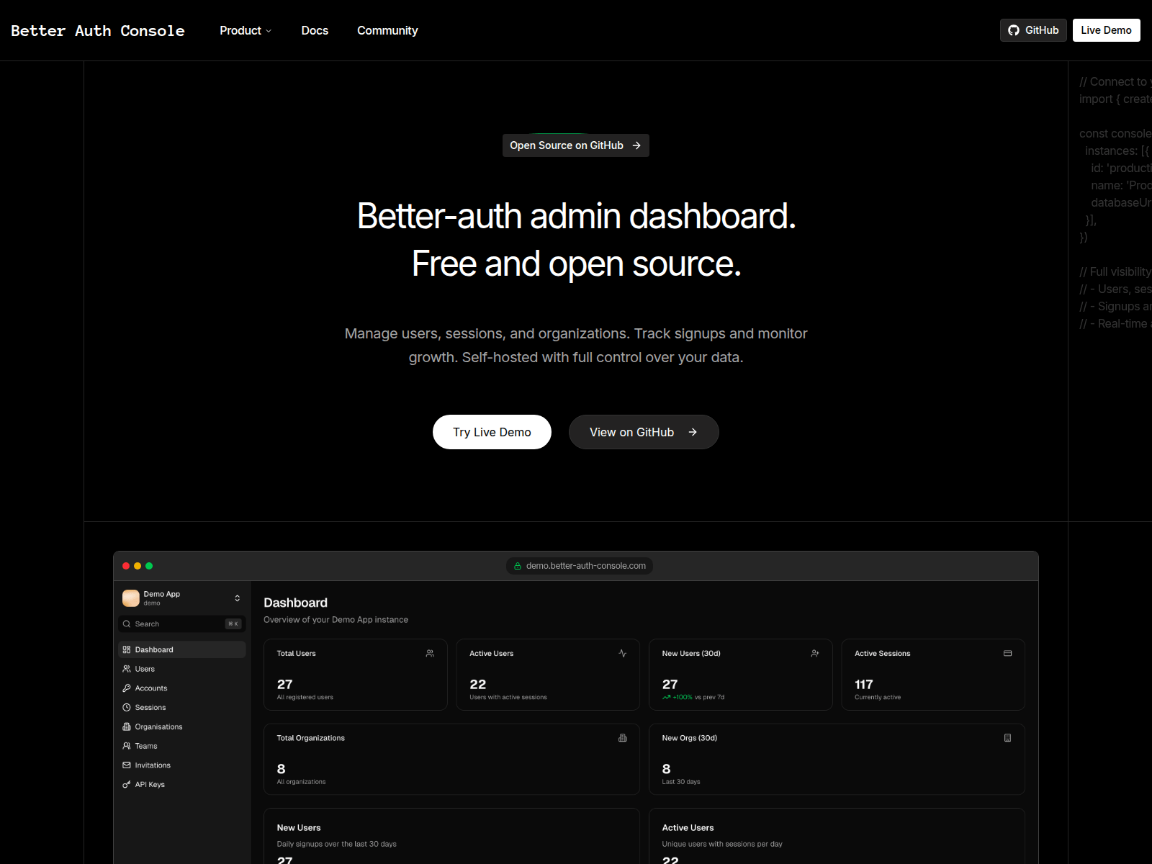
Task: Click the arrow icon on View on GitHub
Action: click(x=693, y=432)
